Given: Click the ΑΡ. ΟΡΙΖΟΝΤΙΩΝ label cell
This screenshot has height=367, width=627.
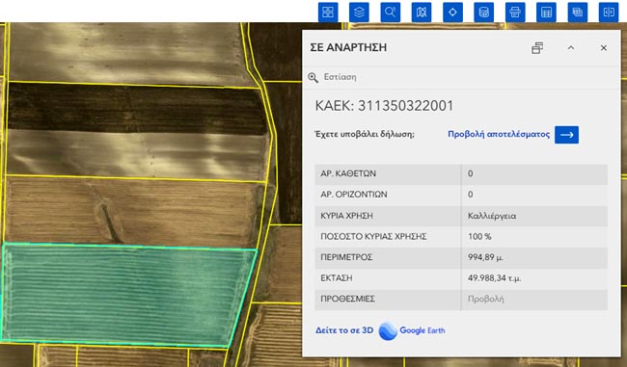Looking at the screenshot, I should pos(388,195).
